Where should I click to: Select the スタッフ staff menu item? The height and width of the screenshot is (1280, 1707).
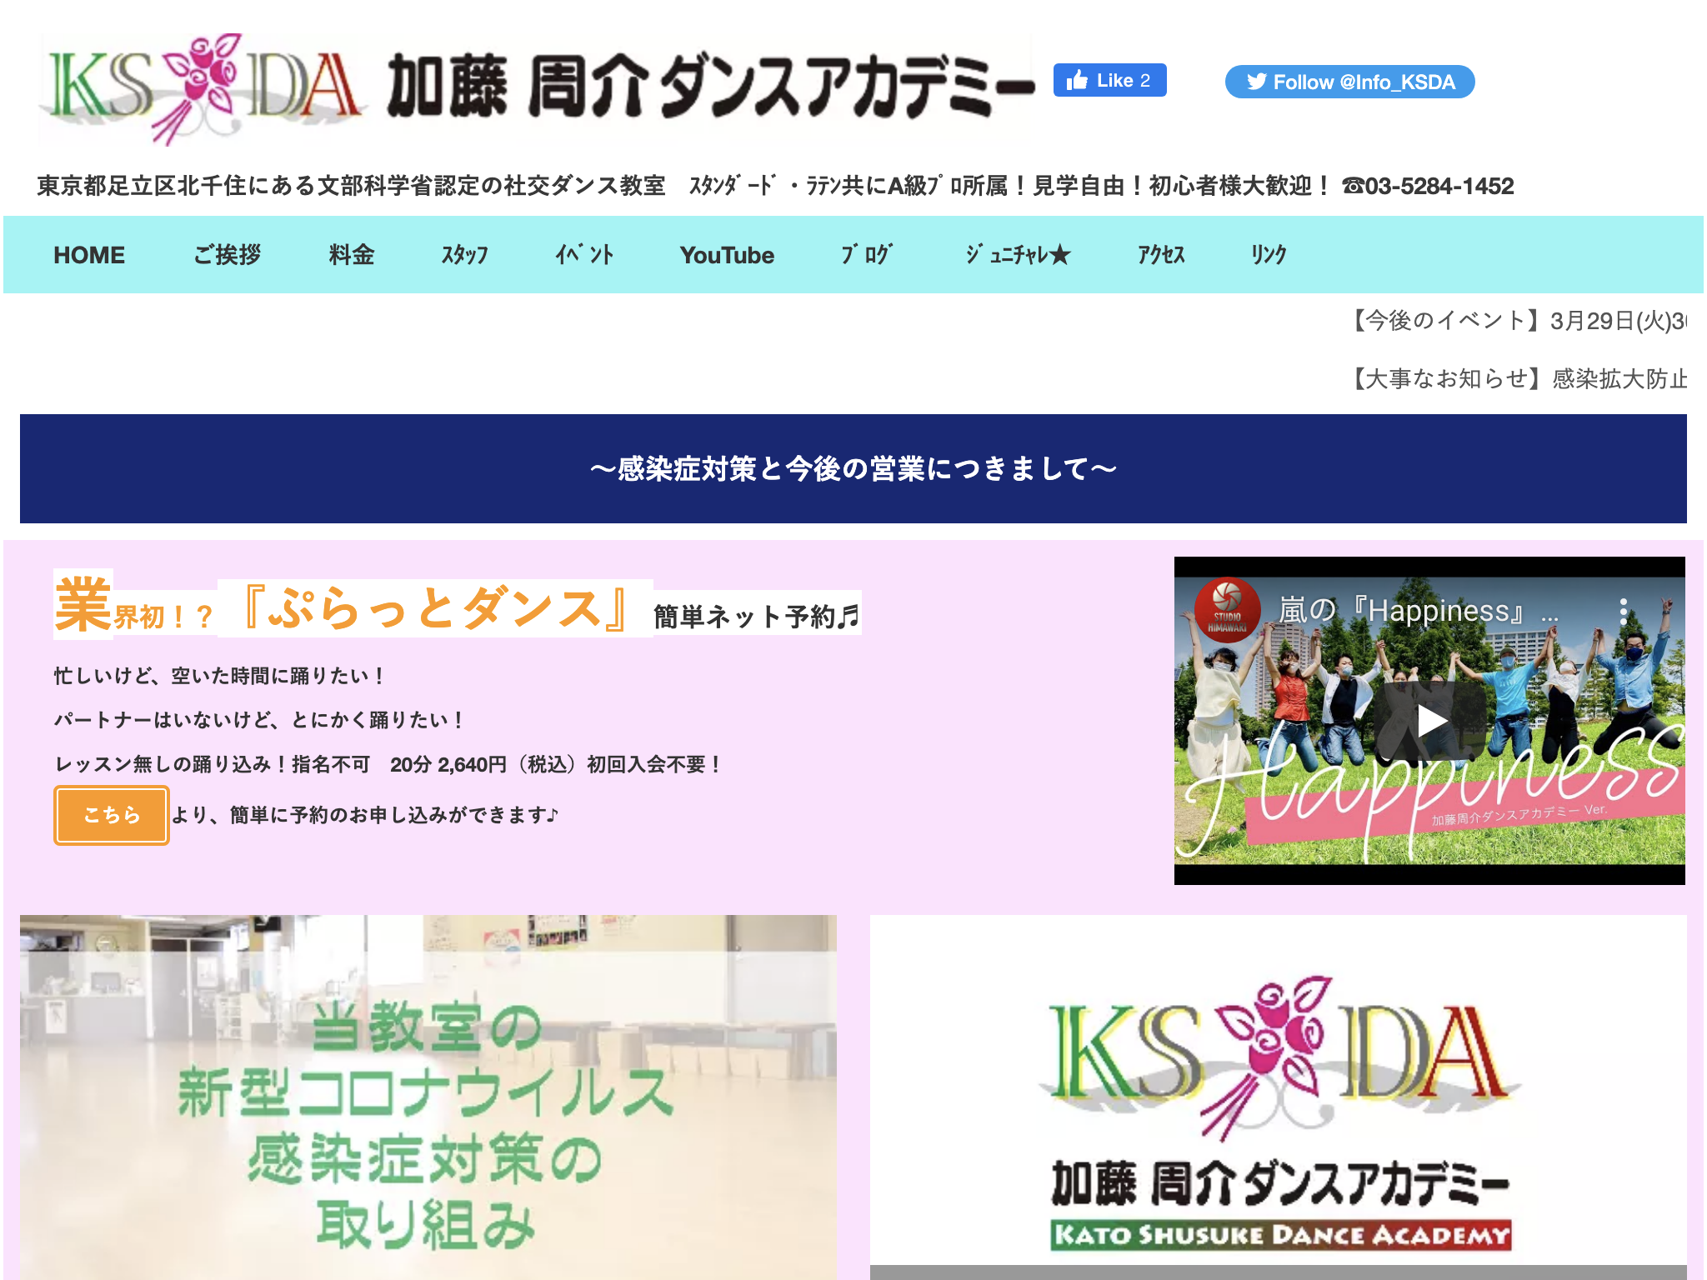tap(464, 255)
